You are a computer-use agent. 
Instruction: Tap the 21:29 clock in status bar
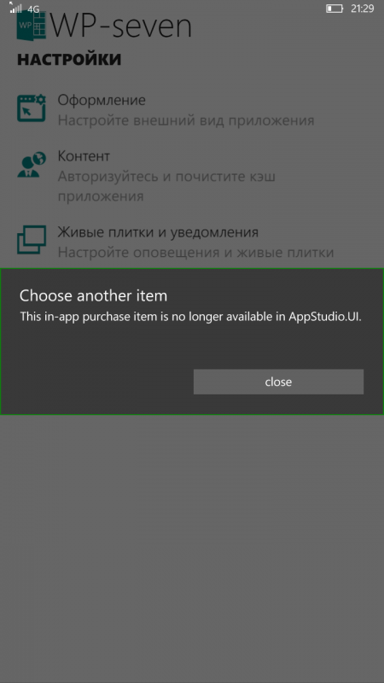(362, 9)
